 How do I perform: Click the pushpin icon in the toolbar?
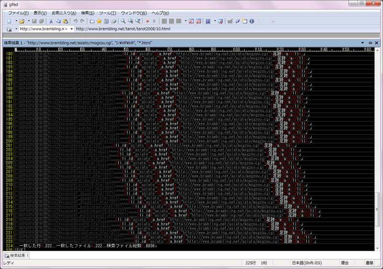(237, 21)
